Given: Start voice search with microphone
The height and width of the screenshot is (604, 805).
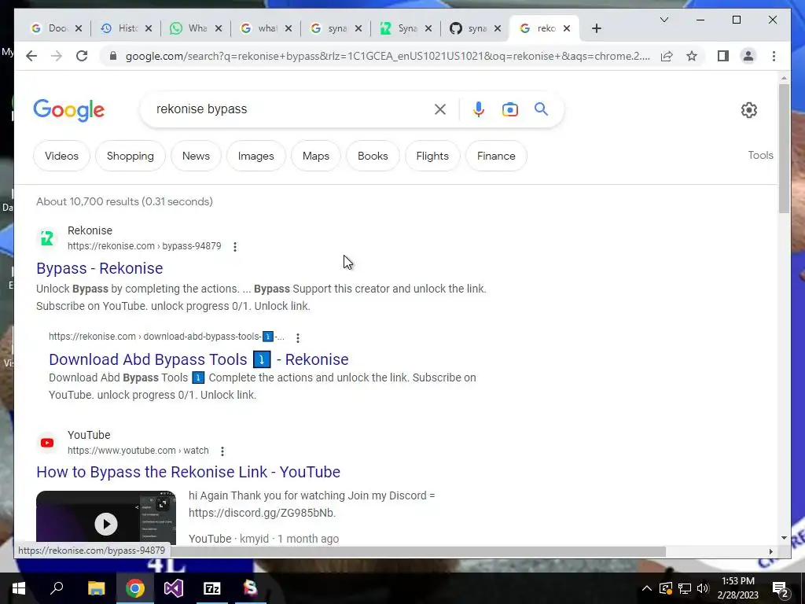Looking at the screenshot, I should 479,109.
